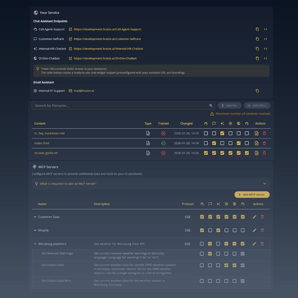Copy the Internal-IT-Support email address
The height and width of the screenshot is (298, 298).
257,91
